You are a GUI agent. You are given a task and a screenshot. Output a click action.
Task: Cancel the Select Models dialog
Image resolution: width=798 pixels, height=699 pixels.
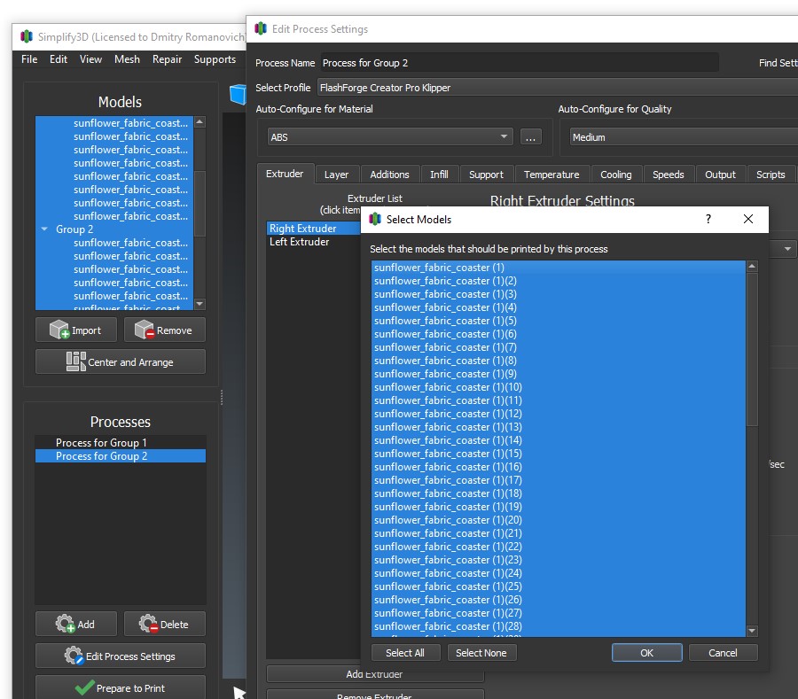point(723,653)
